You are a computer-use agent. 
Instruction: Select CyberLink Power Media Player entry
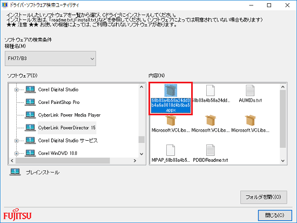click(69, 115)
